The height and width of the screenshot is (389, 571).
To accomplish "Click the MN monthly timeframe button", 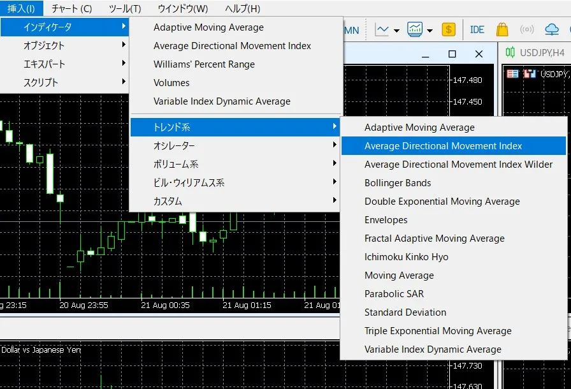I will pos(351,30).
